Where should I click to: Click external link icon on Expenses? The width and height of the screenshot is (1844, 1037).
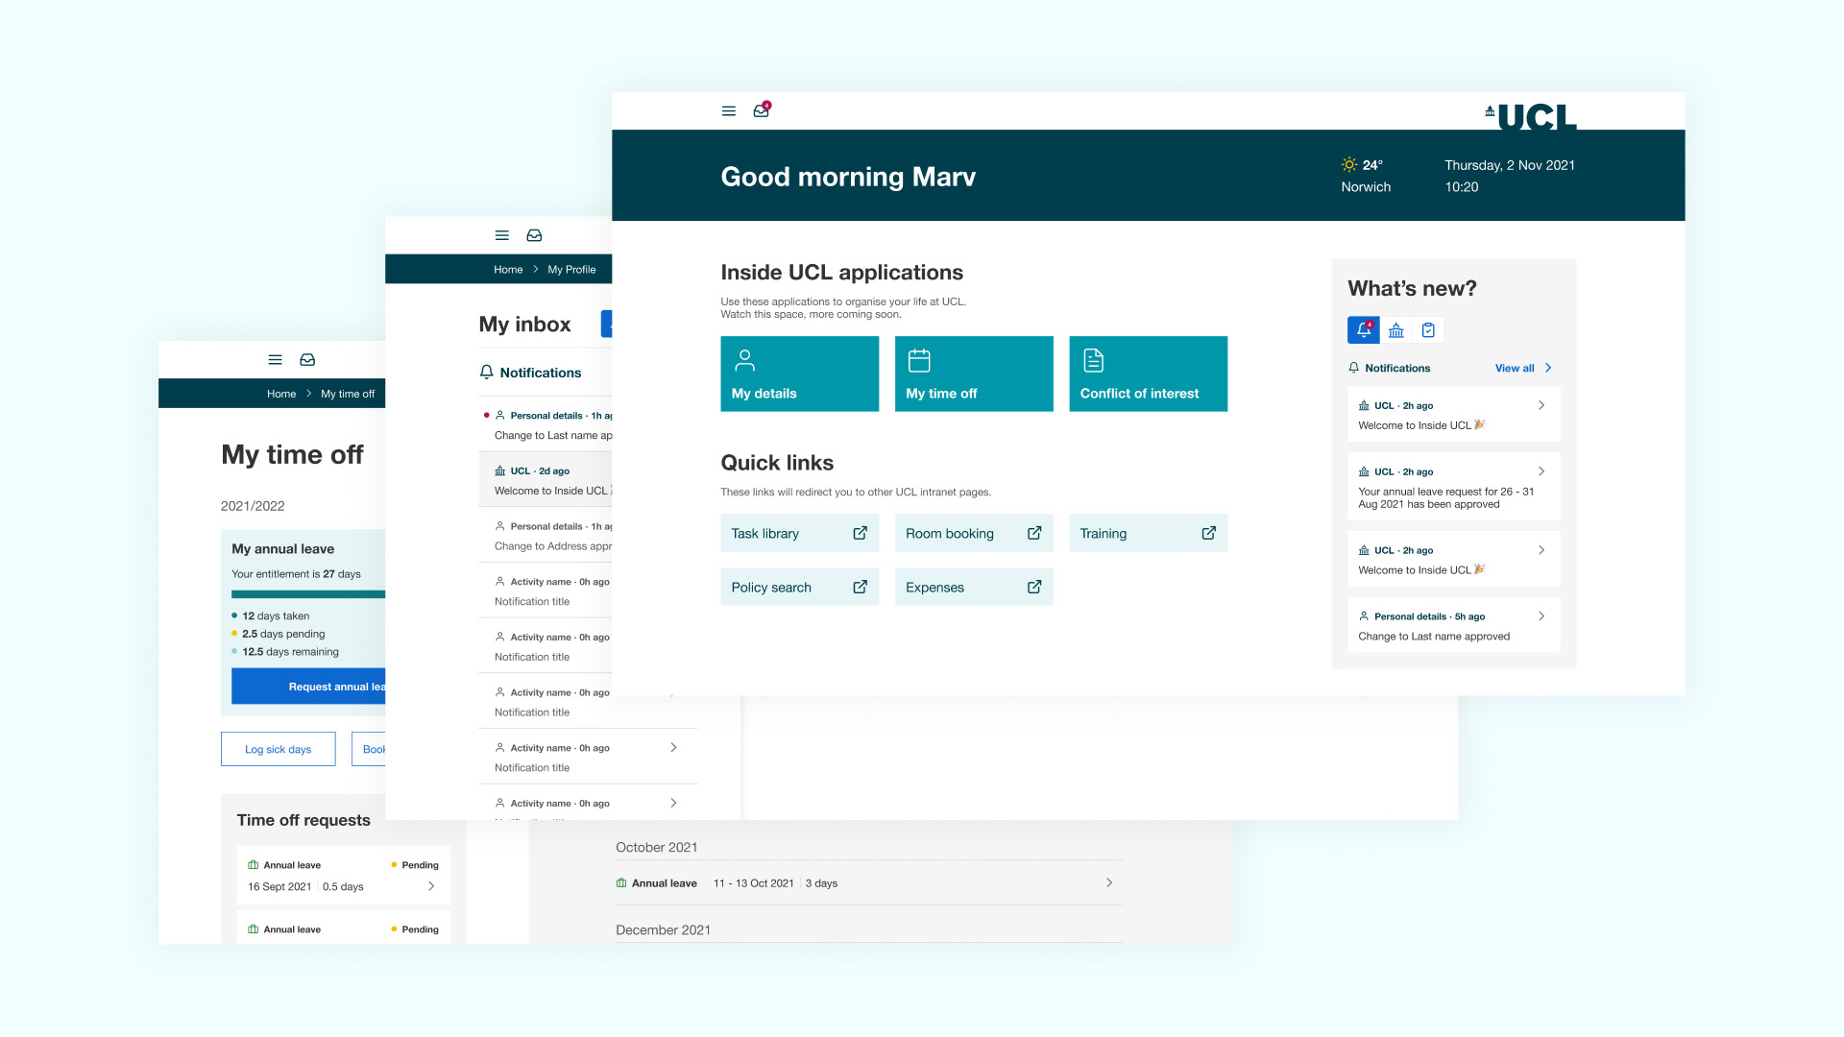click(x=1034, y=587)
